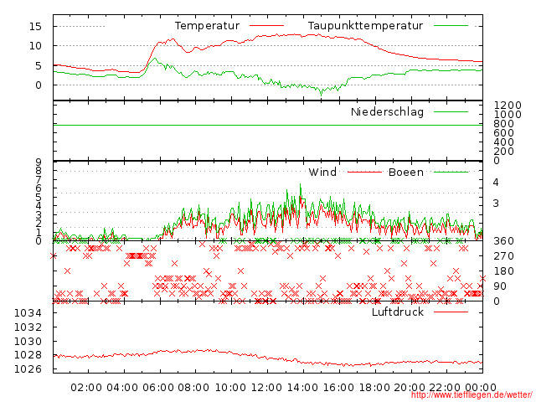Open the tieffliegen.de/wetter link
Screen dimensions: 536x402
(472, 395)
